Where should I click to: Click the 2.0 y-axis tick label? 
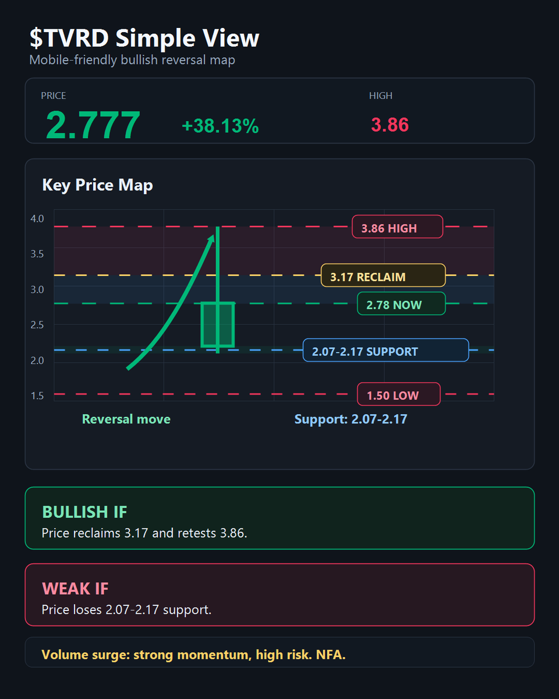coord(37,361)
